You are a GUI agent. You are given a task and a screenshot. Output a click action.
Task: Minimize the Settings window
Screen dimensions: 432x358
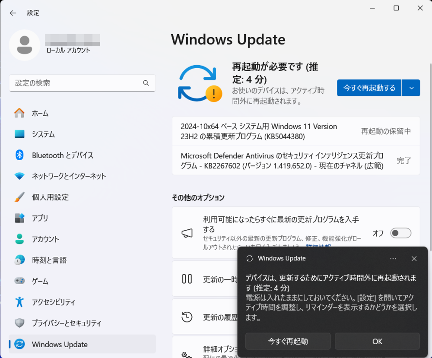[x=372, y=8]
